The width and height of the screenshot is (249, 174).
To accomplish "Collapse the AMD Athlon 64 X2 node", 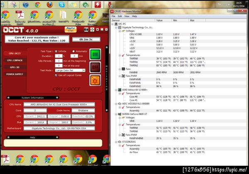I will (116, 90).
